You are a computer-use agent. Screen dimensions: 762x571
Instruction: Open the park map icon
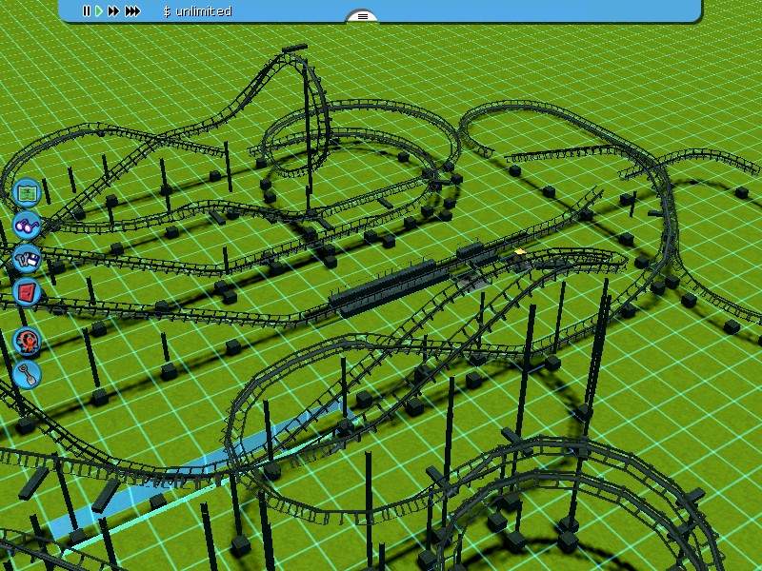point(27,192)
